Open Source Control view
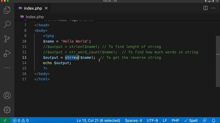 click(x=7, y=39)
